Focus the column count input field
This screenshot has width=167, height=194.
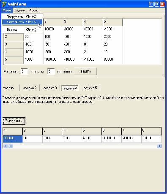point(51,71)
